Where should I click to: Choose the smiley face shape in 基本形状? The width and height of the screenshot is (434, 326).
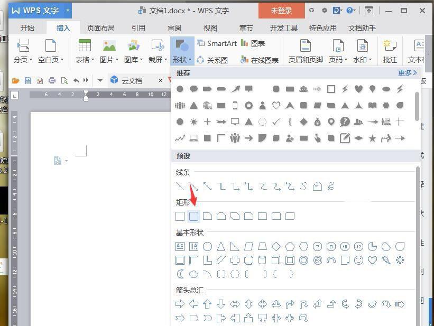[x=359, y=260]
